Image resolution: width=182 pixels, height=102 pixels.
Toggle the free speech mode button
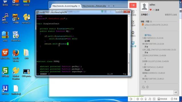click(x=162, y=99)
